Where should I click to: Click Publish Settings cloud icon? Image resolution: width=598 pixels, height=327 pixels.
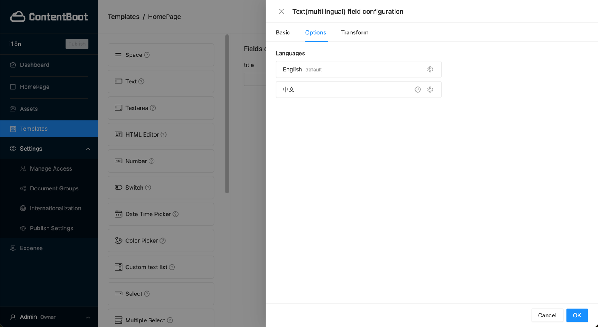(23, 228)
